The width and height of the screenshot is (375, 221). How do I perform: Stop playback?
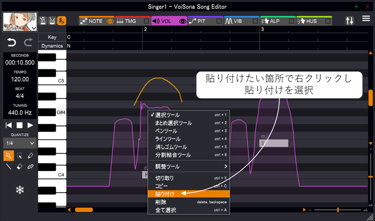point(19,125)
